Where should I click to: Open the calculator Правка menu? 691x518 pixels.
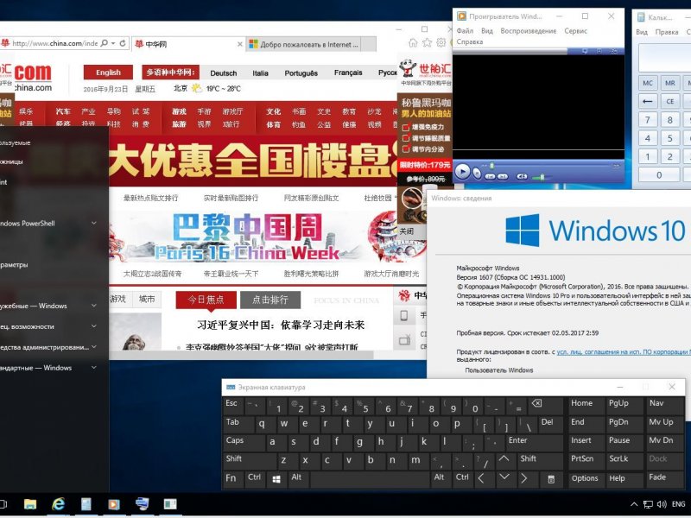tap(666, 32)
